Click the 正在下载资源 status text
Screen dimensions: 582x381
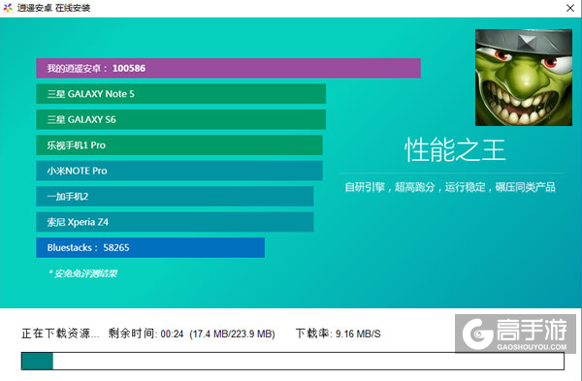[x=60, y=333]
